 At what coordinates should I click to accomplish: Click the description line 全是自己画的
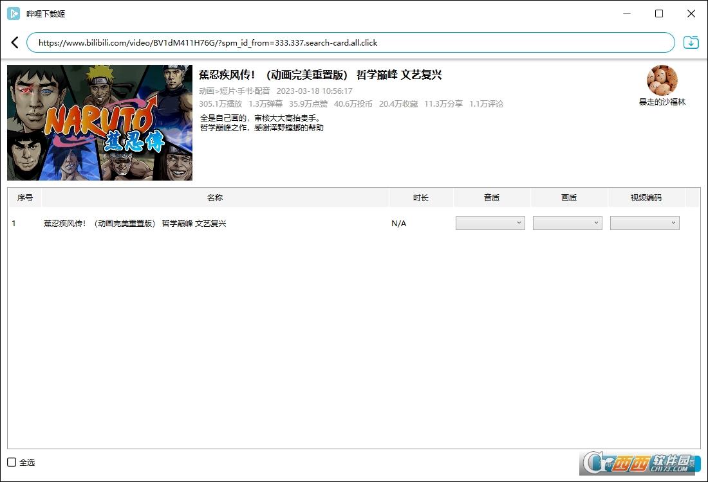(261, 118)
